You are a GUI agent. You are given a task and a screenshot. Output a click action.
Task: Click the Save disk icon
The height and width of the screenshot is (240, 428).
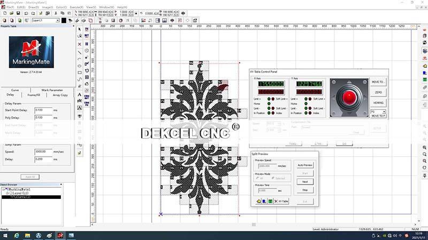click(x=18, y=13)
